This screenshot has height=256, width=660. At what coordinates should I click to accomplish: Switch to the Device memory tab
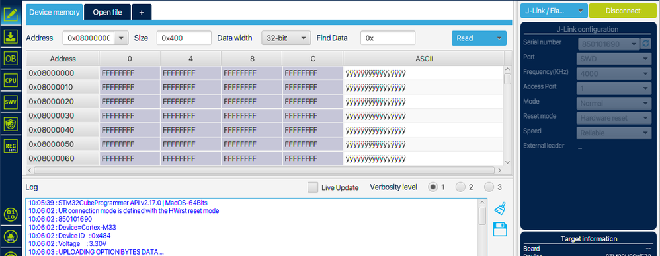coord(54,12)
